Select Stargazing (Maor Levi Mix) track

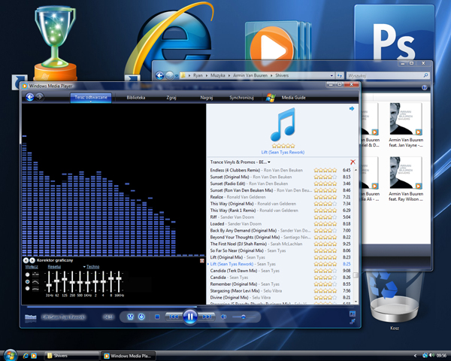(x=280, y=291)
